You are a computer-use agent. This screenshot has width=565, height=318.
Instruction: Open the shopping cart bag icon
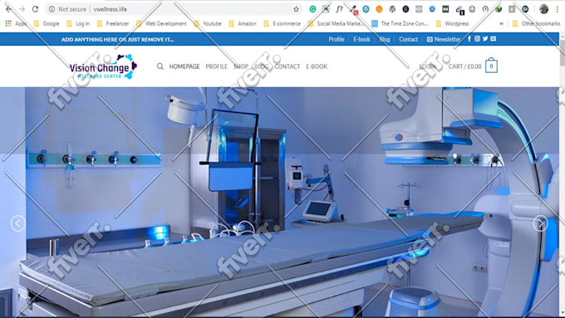point(491,66)
